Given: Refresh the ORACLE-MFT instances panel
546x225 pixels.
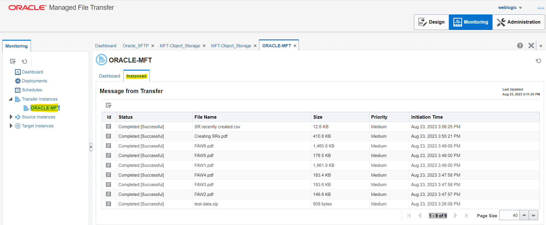Looking at the screenshot, I should (538, 61).
